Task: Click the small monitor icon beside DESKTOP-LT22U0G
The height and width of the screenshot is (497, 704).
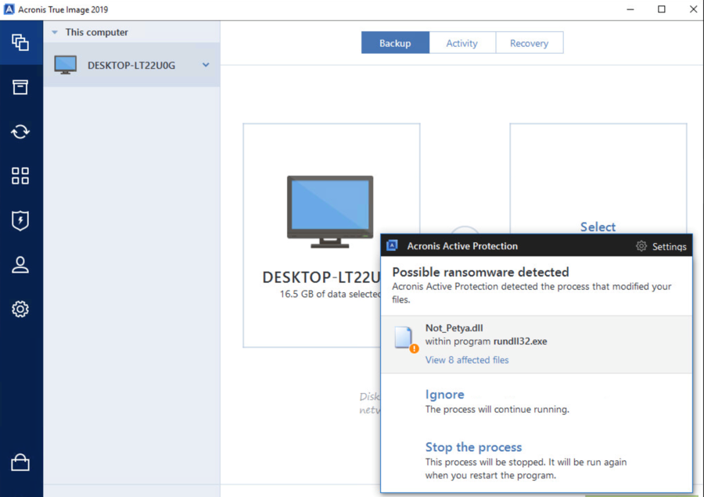Action: pos(66,65)
